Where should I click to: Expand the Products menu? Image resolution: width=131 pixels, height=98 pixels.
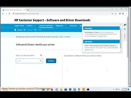pyautogui.click(x=31, y=26)
